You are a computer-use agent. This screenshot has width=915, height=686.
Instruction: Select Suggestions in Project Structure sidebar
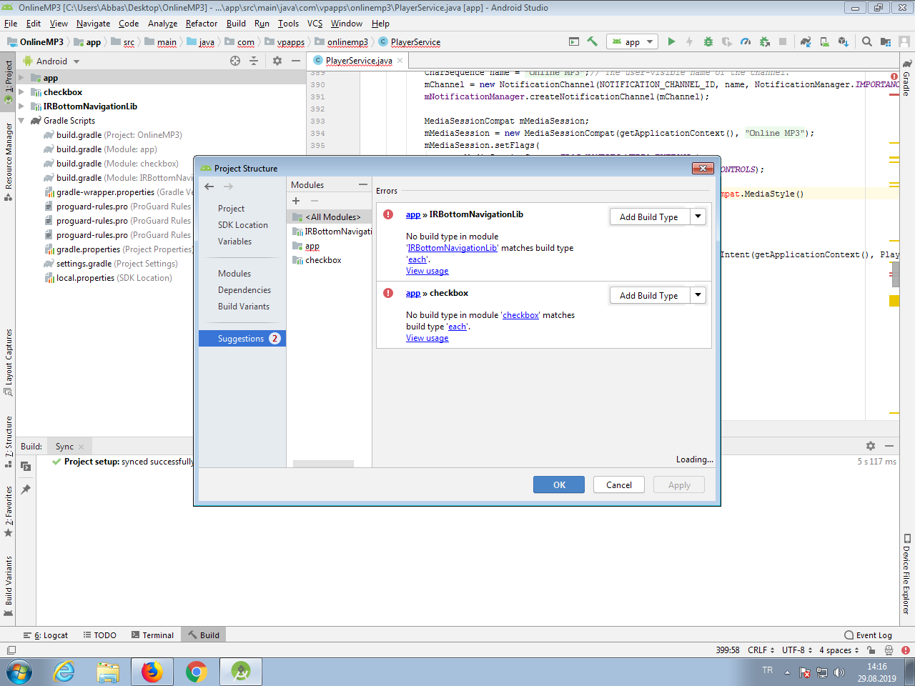[x=242, y=339]
